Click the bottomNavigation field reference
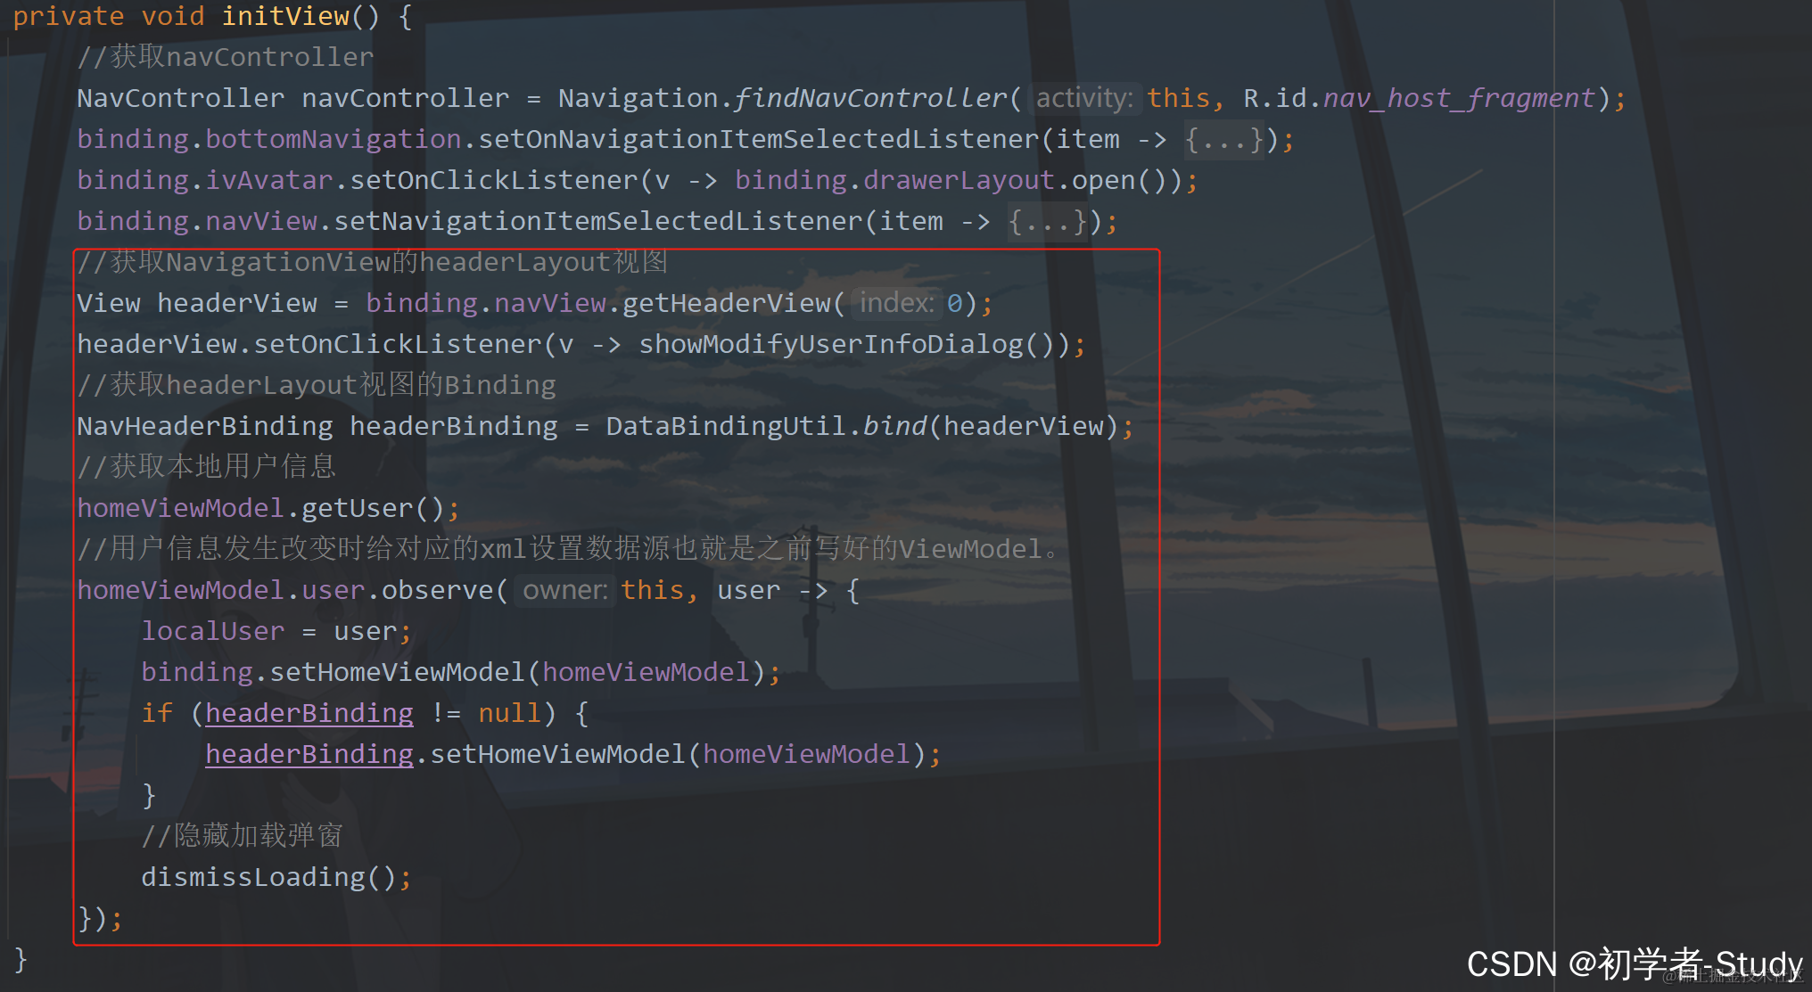 point(333,140)
